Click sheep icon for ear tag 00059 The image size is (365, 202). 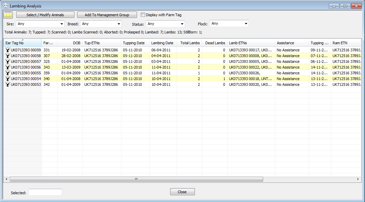[x=8, y=50]
